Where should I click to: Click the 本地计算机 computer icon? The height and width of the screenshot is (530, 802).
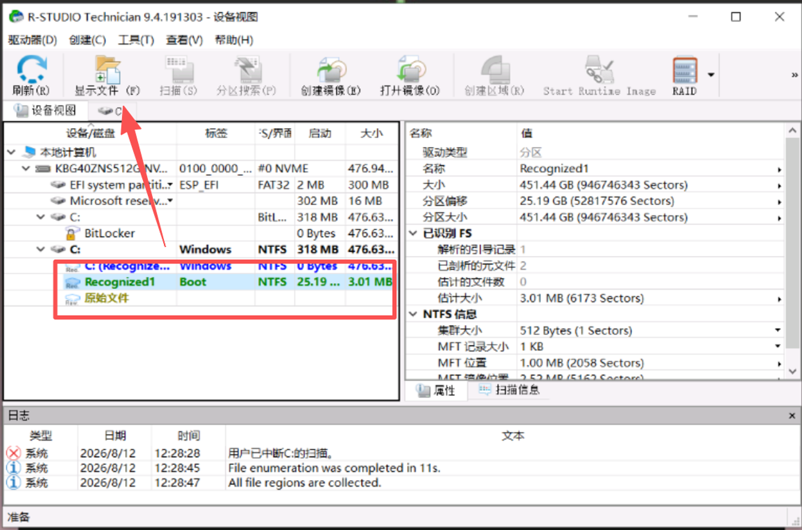click(x=29, y=152)
